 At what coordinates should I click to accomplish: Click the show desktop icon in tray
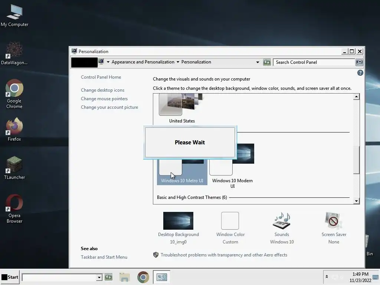click(x=376, y=277)
